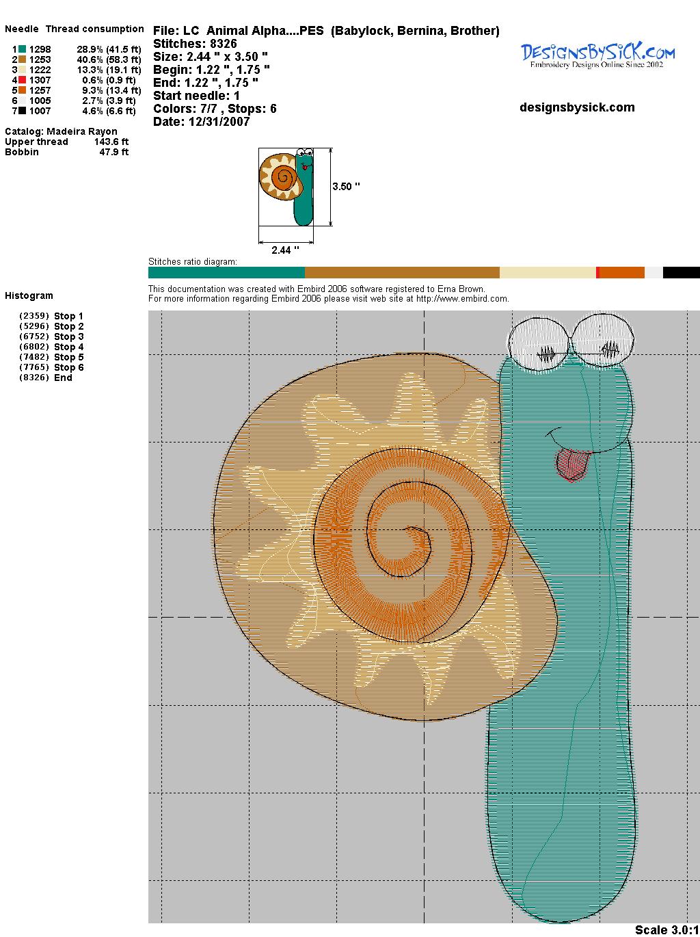Viewport: 700px width, 937px height.
Task: Click the small snail preview thumbnail
Action: point(286,187)
